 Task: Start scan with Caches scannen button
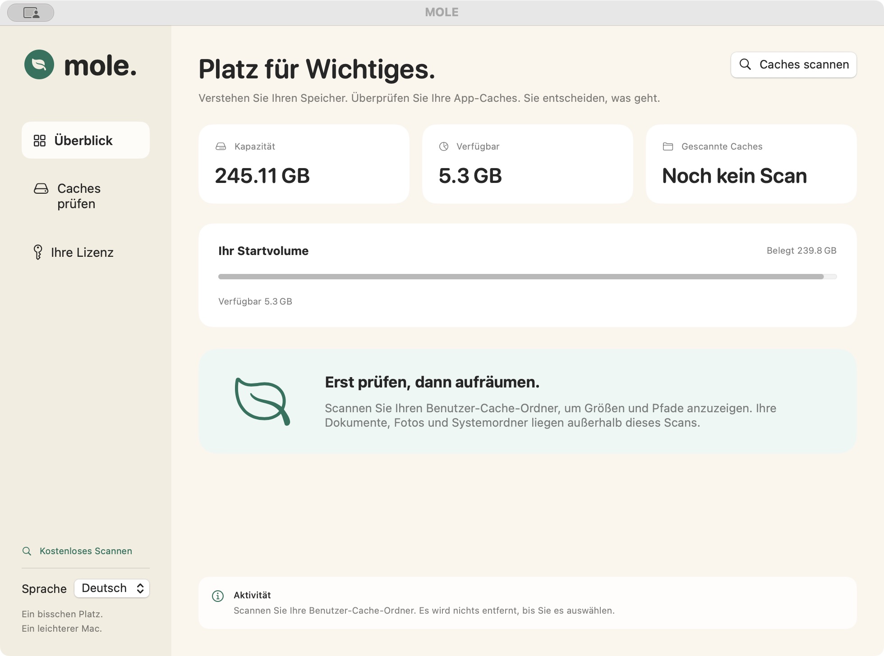[x=794, y=65]
